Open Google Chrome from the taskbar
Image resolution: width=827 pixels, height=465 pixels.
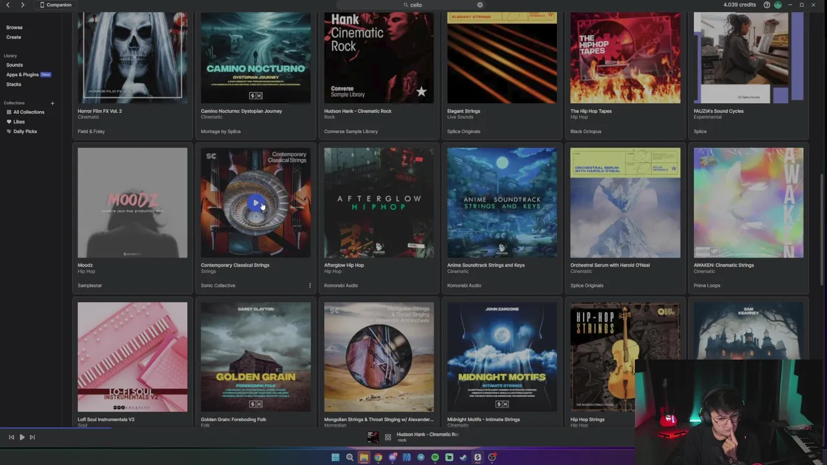click(x=378, y=457)
